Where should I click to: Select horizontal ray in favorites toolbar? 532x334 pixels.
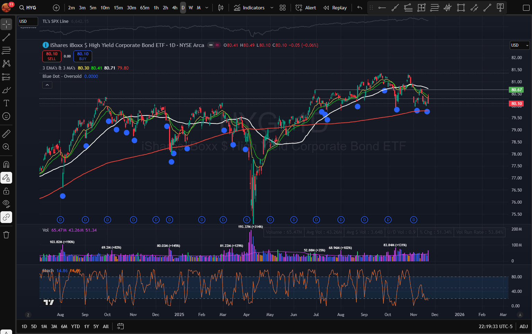coord(382,8)
